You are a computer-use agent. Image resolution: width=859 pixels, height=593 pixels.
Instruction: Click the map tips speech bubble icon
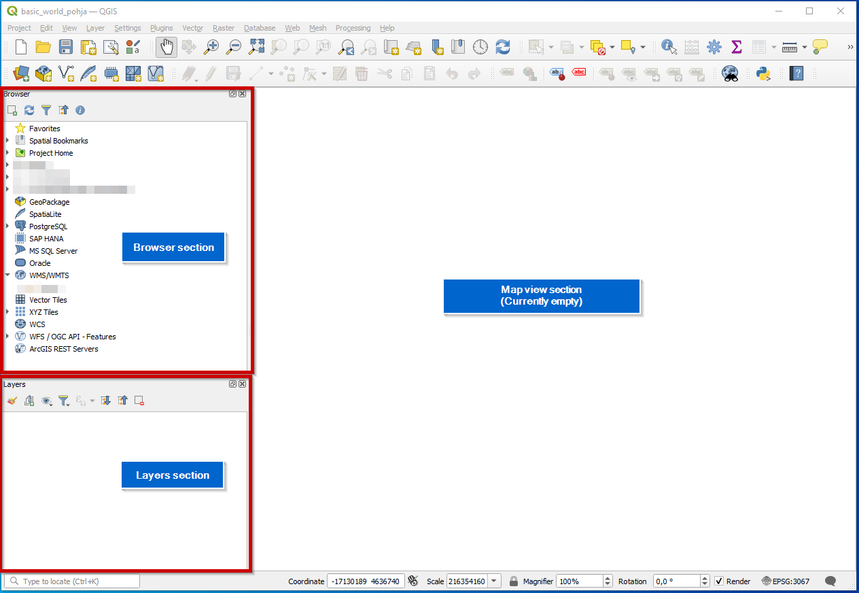coord(820,47)
